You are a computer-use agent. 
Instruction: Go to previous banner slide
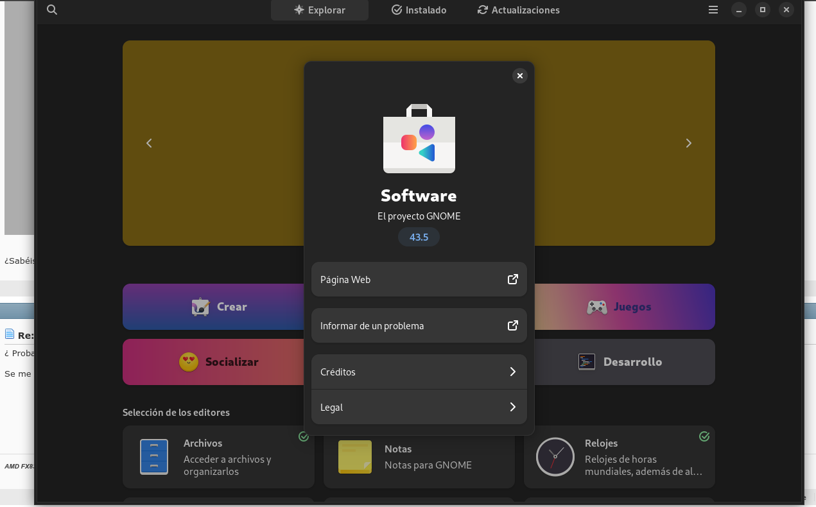click(149, 143)
